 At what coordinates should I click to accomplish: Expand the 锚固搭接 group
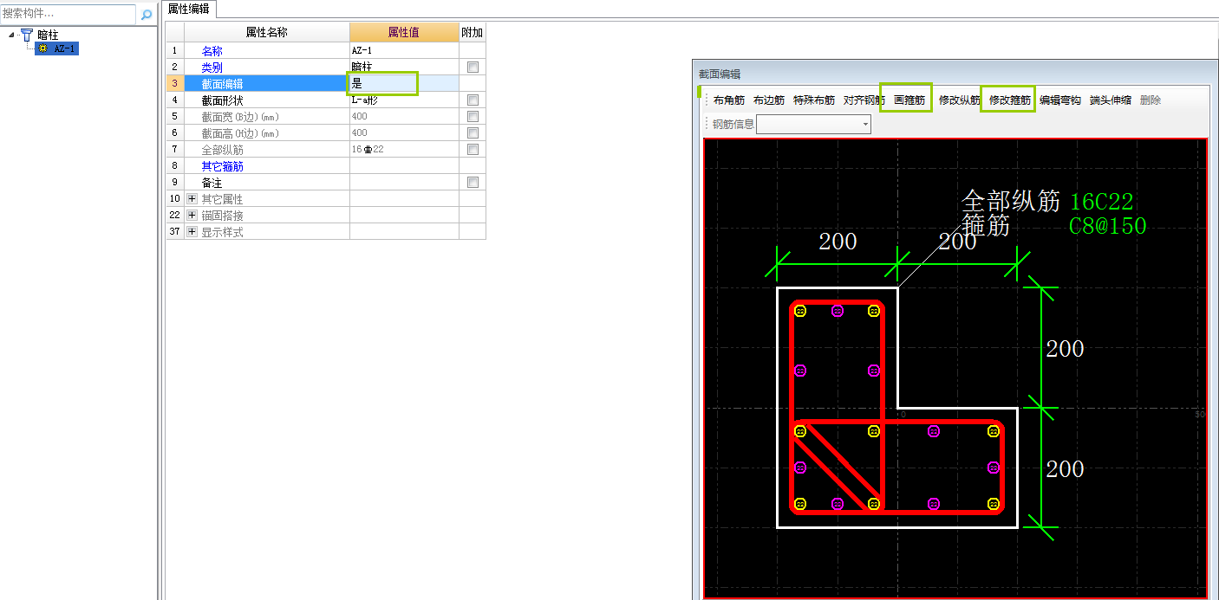coord(192,216)
